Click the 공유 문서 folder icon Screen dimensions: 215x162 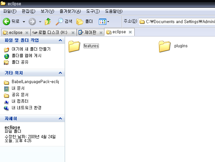6,96
